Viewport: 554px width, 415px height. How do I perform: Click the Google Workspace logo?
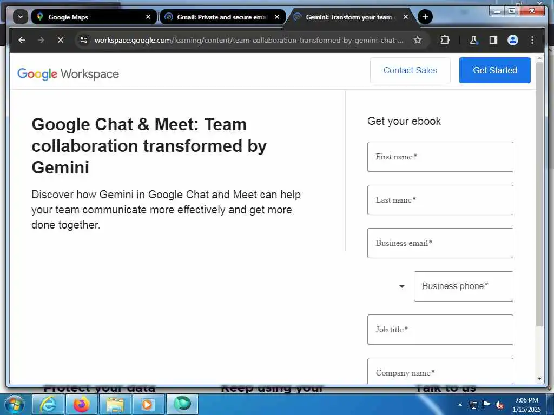pyautogui.click(x=68, y=74)
